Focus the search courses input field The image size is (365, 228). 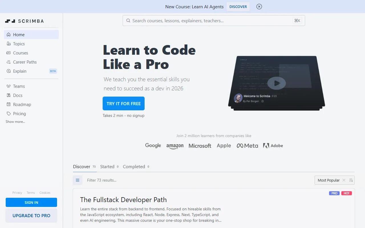click(214, 21)
